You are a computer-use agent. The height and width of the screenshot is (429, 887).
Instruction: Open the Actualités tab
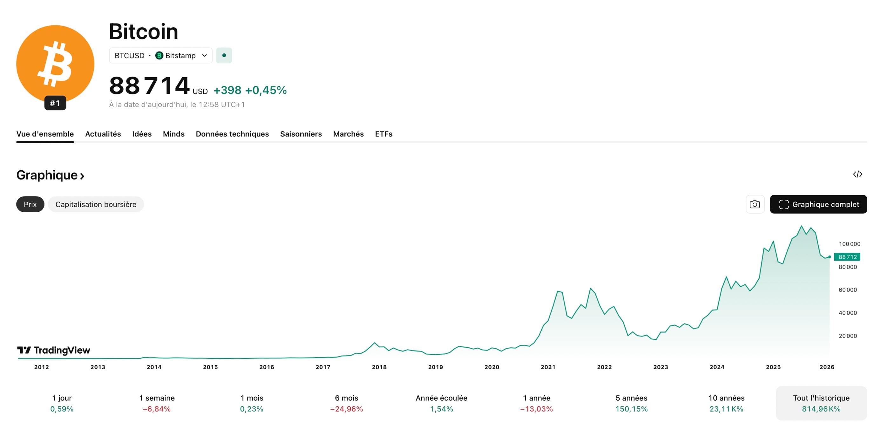click(x=103, y=134)
